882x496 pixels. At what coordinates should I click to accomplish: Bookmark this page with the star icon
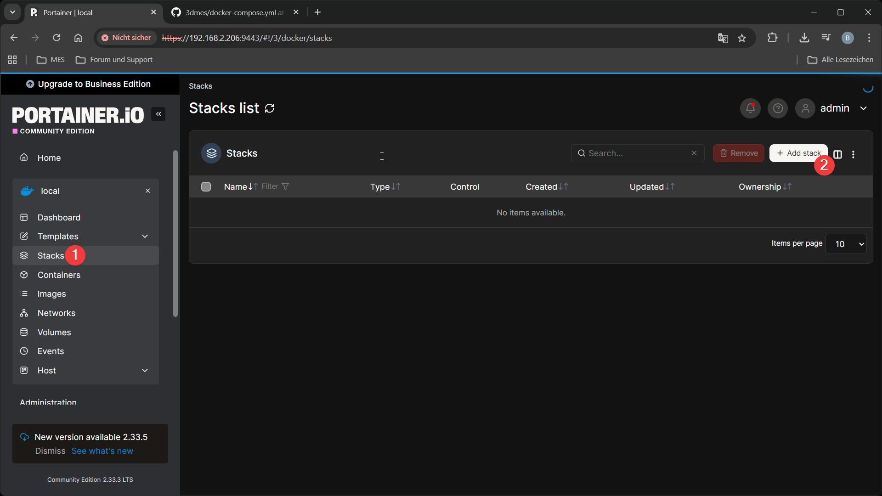(x=742, y=38)
